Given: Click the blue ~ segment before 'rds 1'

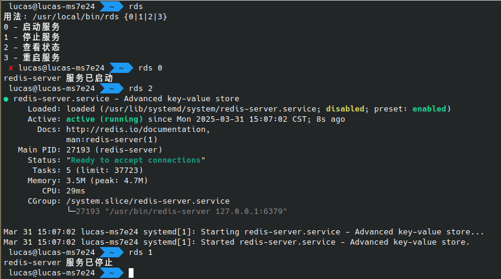Looking at the screenshot, I should (x=112, y=252).
